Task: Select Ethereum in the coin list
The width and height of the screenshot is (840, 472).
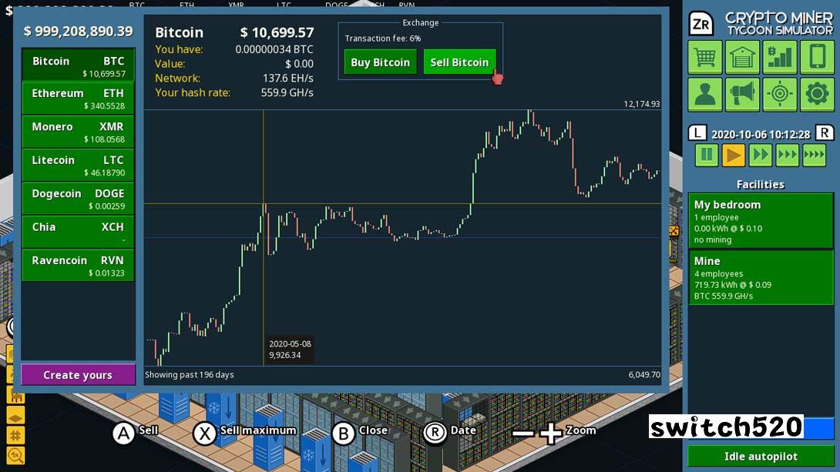Action: (x=78, y=99)
